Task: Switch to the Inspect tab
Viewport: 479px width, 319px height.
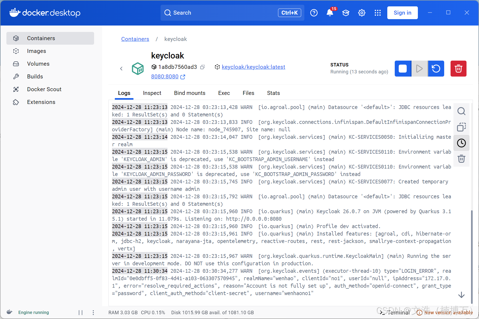Action: click(152, 93)
